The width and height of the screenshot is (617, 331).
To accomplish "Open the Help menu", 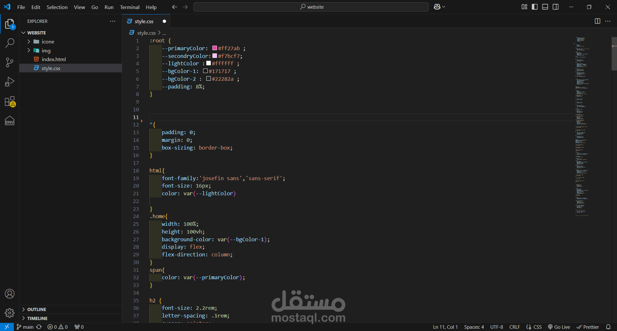I will click(151, 7).
